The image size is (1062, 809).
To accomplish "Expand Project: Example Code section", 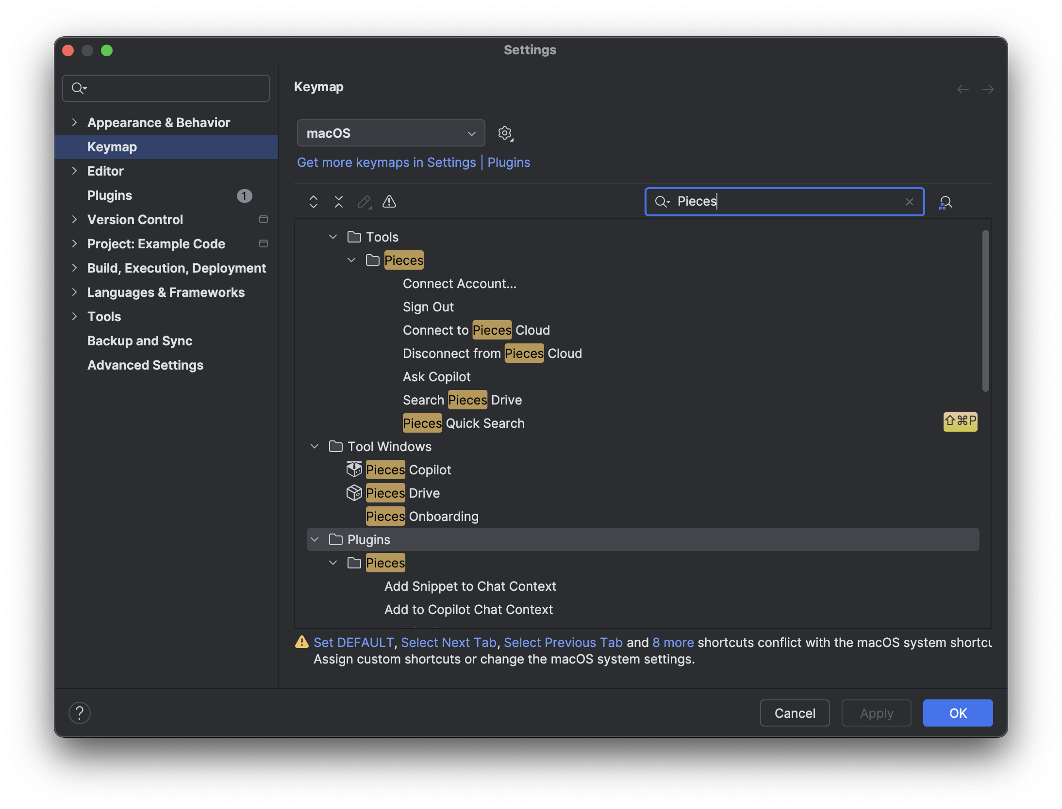I will tap(74, 243).
